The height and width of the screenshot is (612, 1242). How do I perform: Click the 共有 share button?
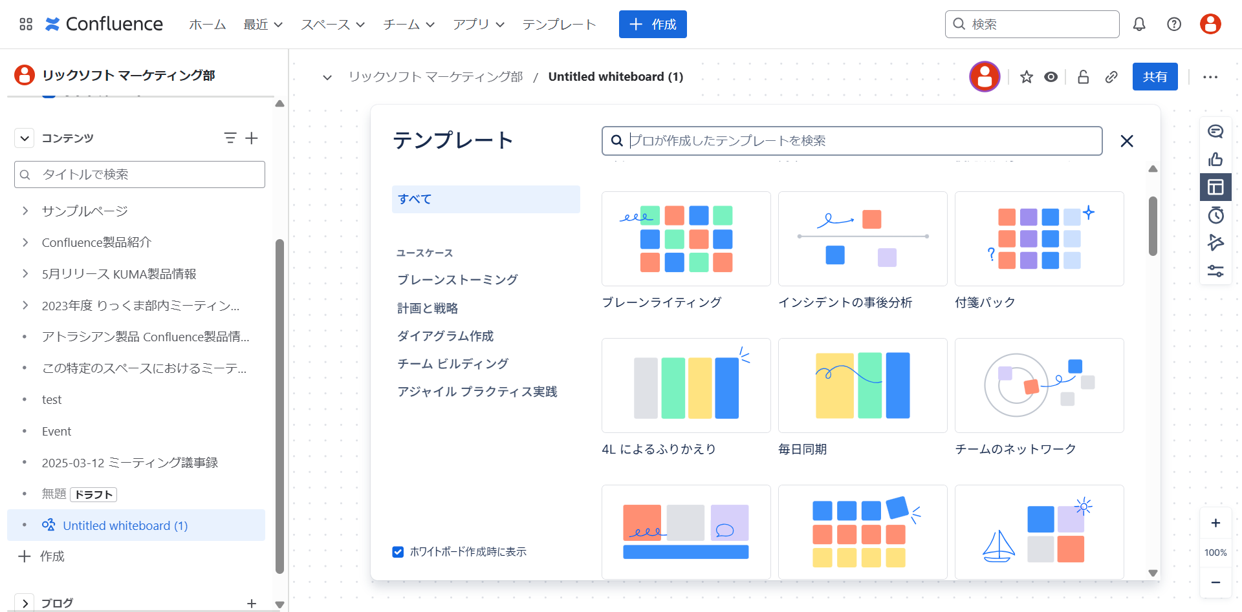point(1155,77)
